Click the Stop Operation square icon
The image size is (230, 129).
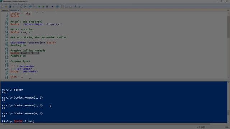(x=47, y=6)
